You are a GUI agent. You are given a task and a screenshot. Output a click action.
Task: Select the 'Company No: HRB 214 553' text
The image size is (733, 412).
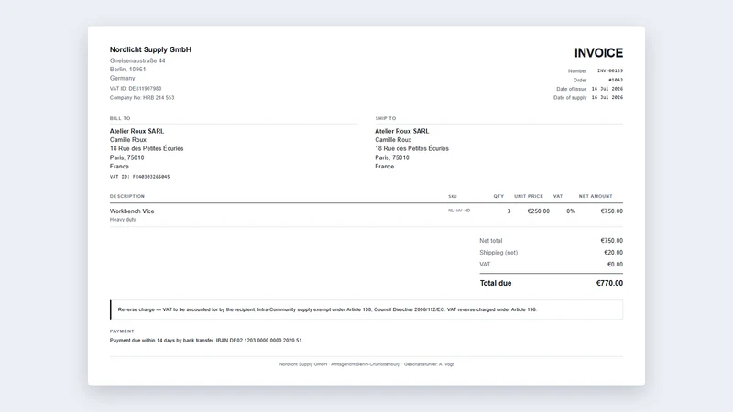pos(142,98)
